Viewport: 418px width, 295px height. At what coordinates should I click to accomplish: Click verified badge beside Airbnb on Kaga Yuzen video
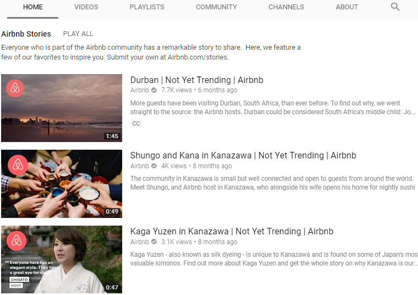pyautogui.click(x=154, y=242)
